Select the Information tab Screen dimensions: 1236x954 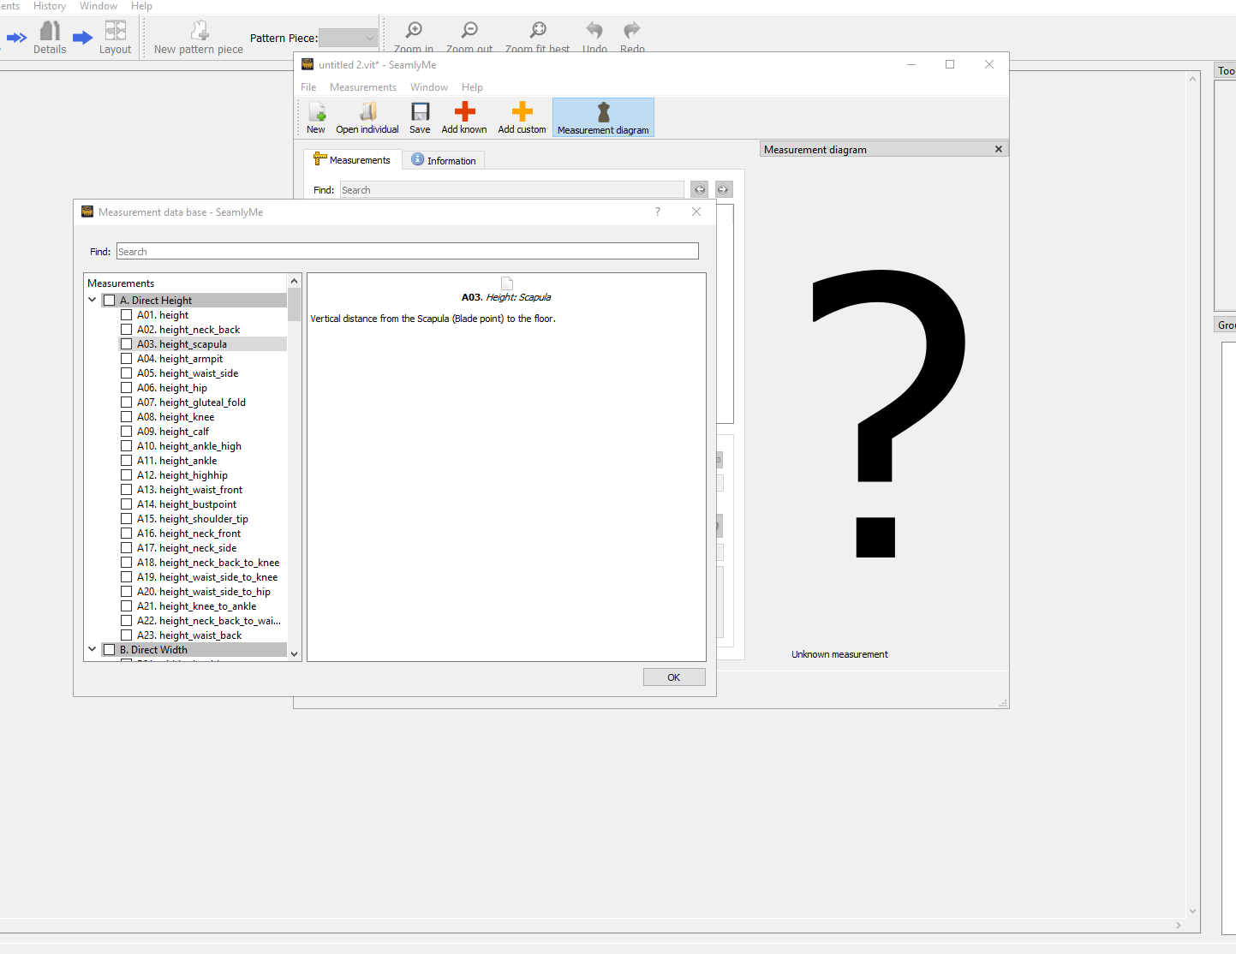pyautogui.click(x=444, y=160)
